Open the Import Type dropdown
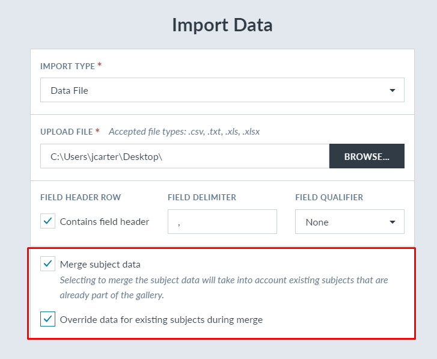This screenshot has width=437, height=359. pyautogui.click(x=222, y=90)
